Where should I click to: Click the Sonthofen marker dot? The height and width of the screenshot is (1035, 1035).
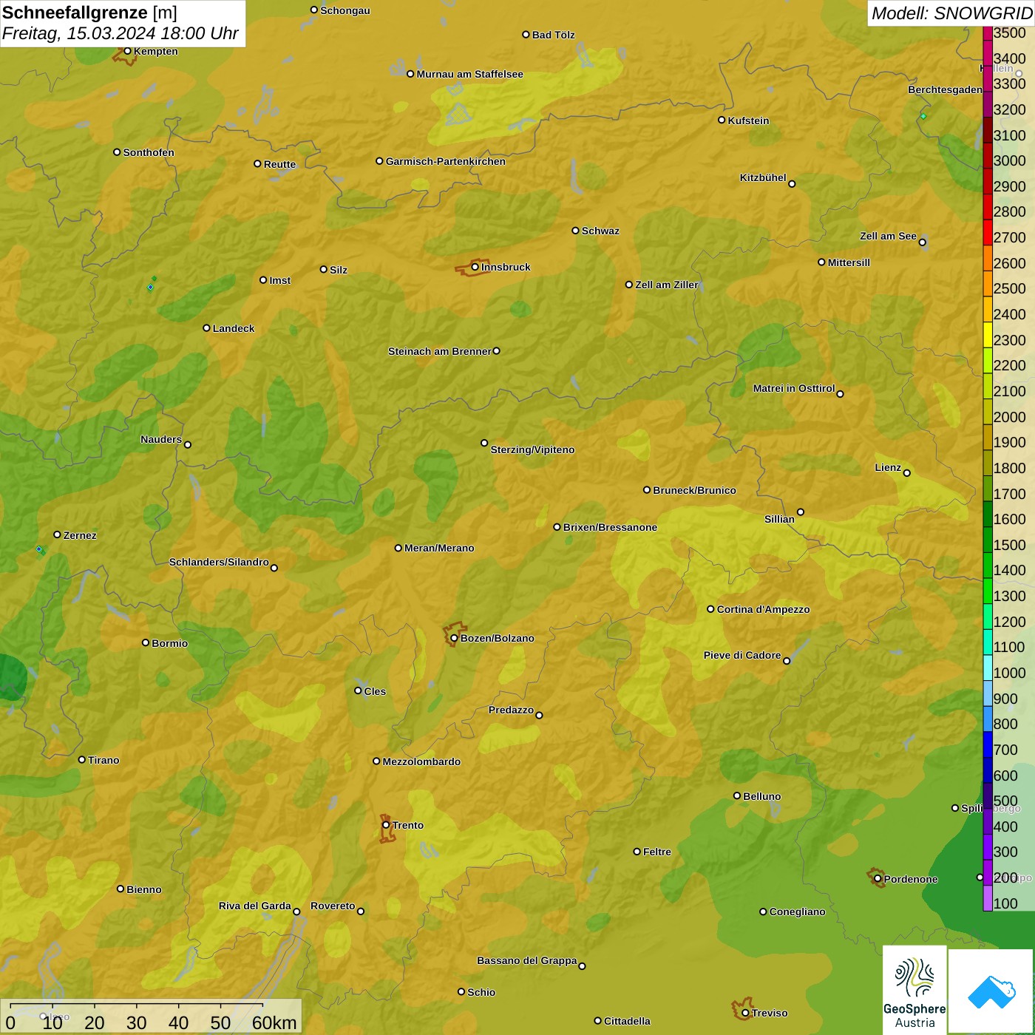(x=117, y=152)
